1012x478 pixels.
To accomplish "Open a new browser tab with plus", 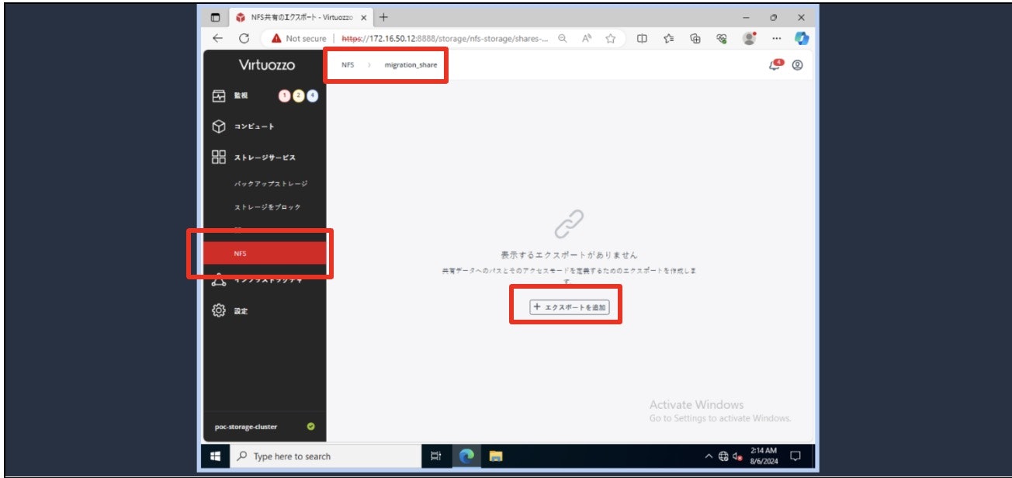I will coord(383,17).
